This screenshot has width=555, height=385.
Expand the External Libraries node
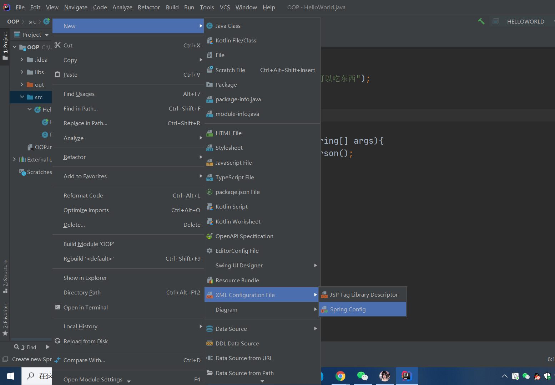pos(14,159)
